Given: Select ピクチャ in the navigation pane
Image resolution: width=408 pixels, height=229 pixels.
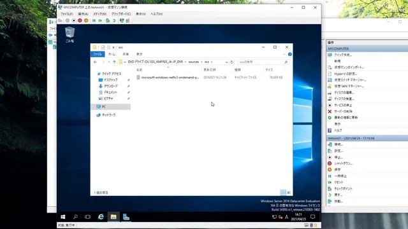Looking at the screenshot, I should (108, 99).
